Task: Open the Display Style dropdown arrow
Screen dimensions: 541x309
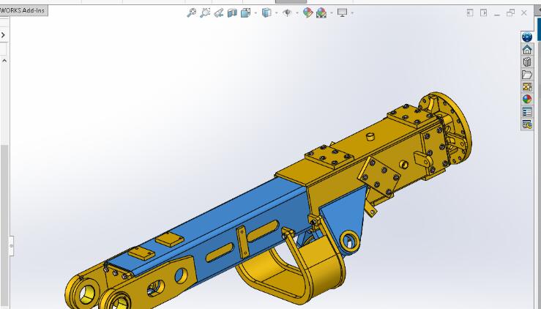Action: pos(277,13)
